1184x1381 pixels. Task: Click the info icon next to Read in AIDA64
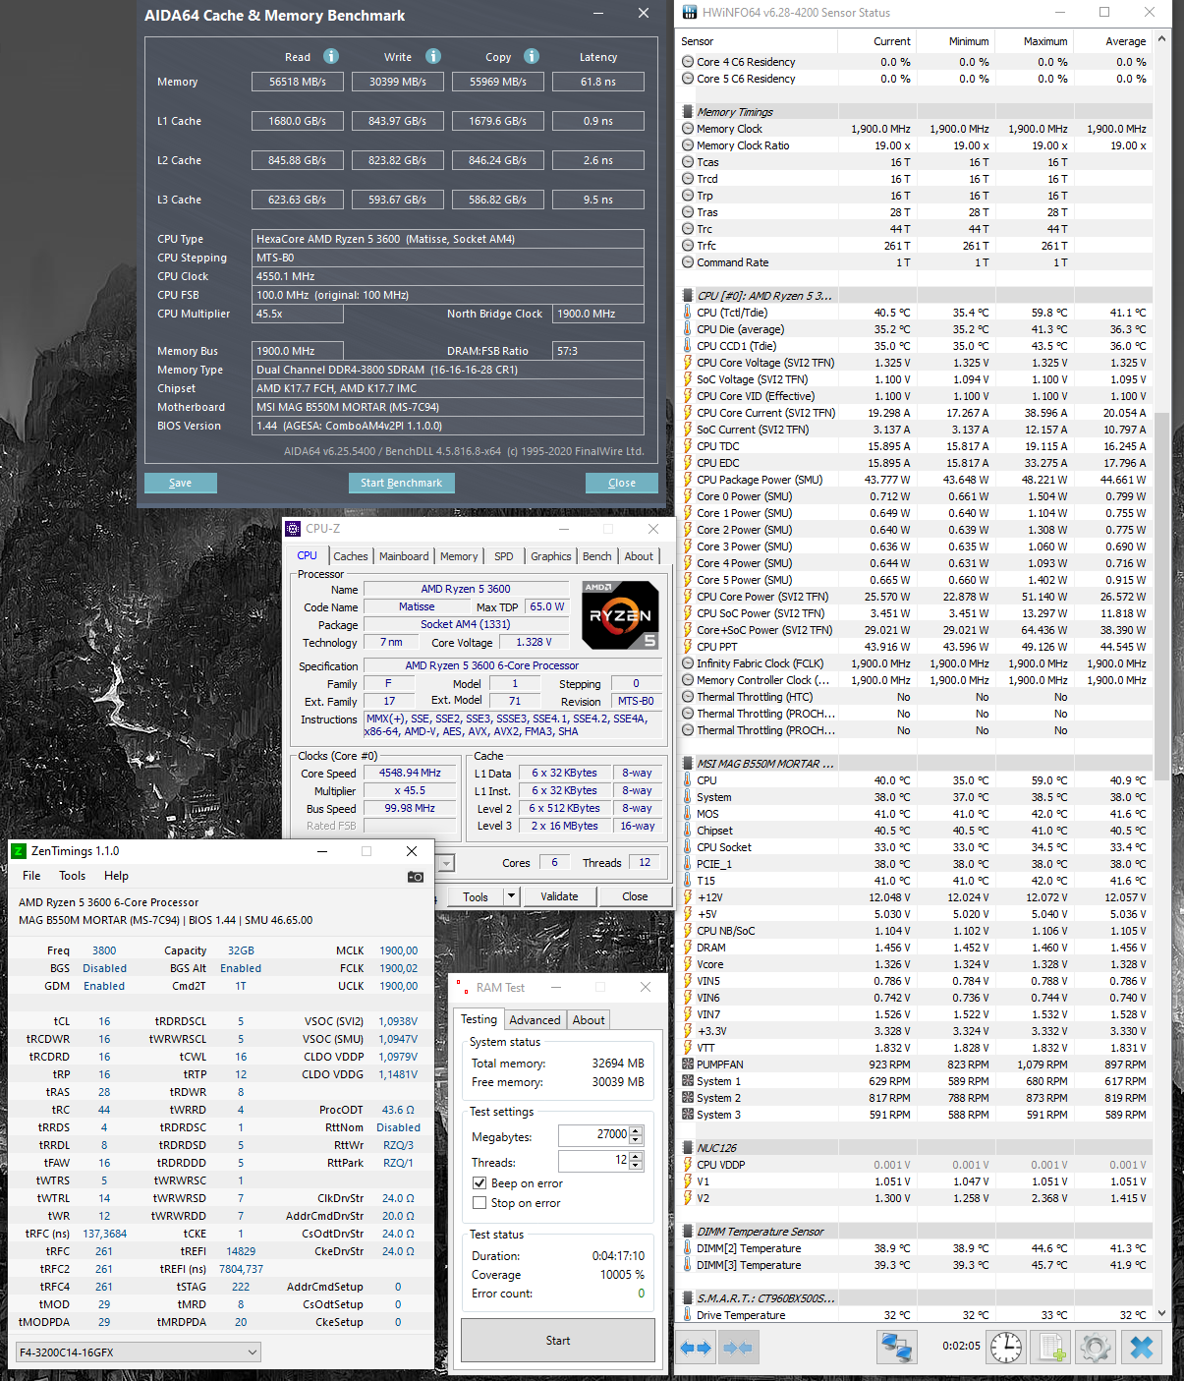click(x=331, y=56)
